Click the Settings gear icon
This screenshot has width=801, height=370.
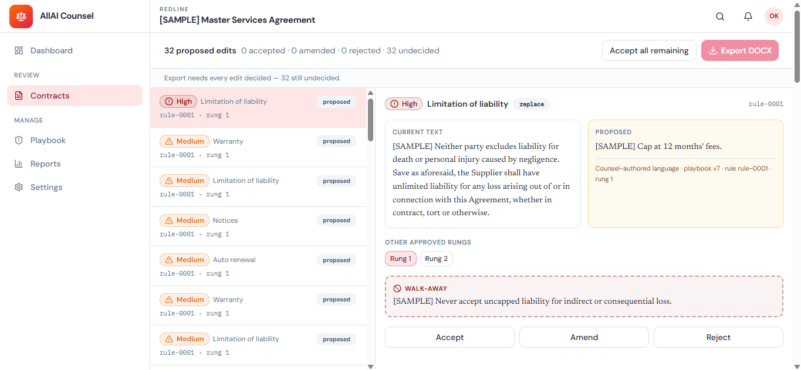19,187
